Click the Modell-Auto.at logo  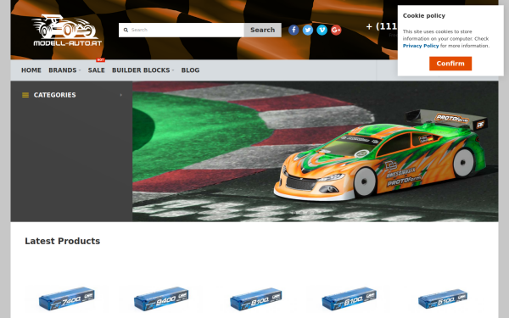[67, 30]
